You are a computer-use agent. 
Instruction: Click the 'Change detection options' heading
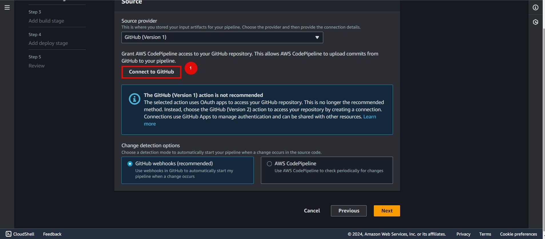pyautogui.click(x=151, y=145)
